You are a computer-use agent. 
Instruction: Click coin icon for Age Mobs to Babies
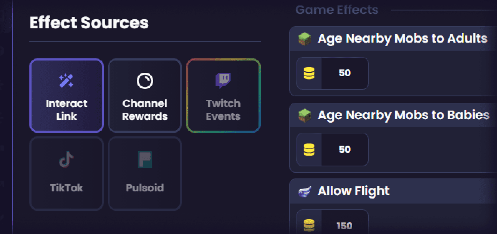[309, 149]
